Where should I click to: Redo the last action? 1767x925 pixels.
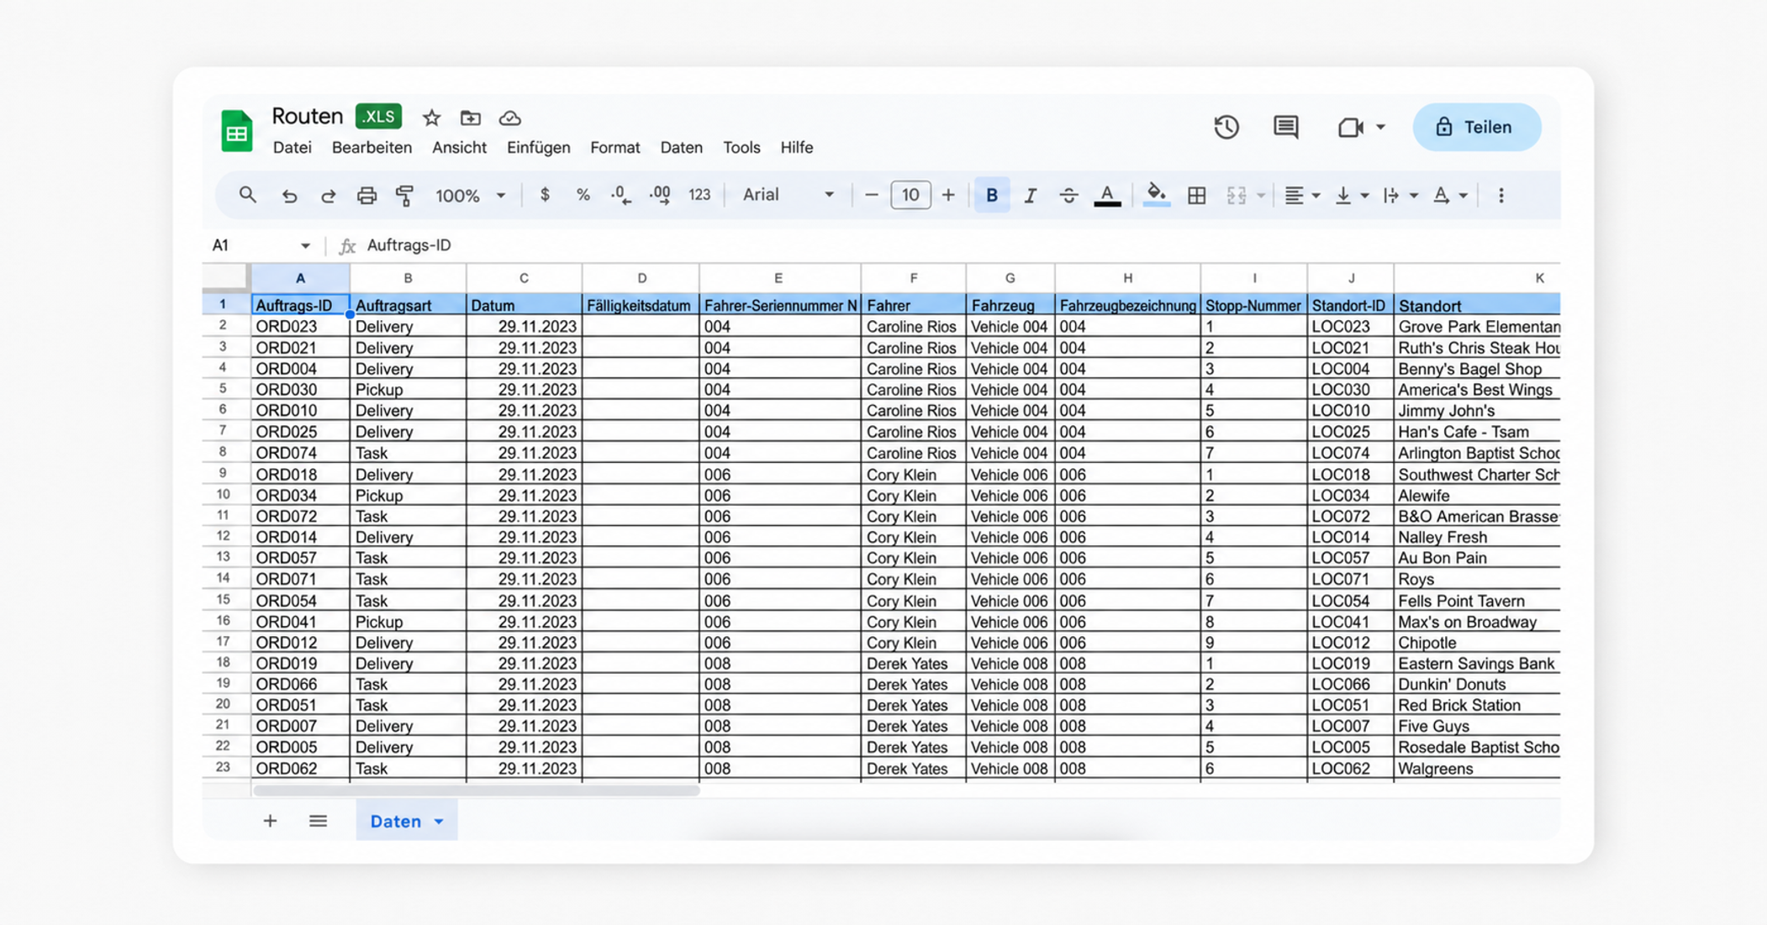pyautogui.click(x=328, y=195)
